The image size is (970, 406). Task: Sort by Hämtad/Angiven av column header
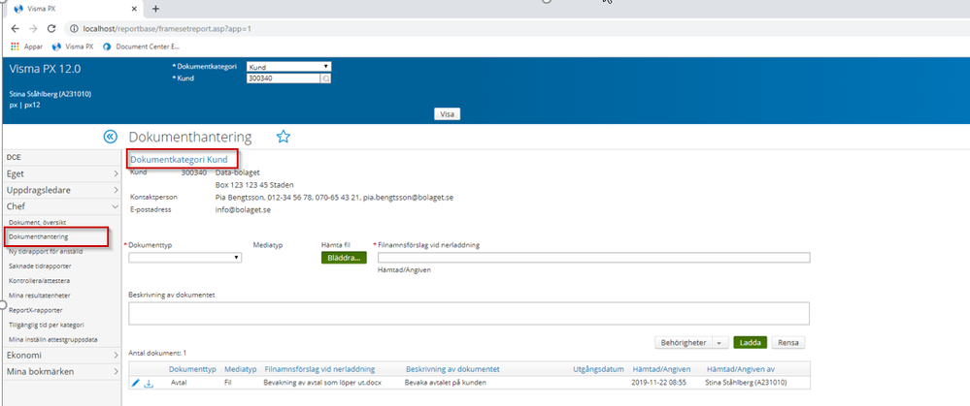coord(741,369)
